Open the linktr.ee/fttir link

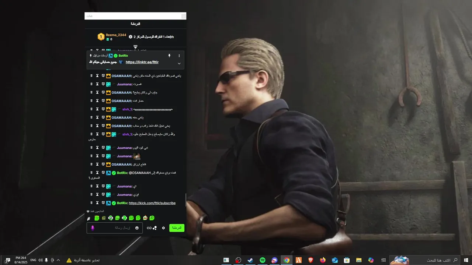click(142, 62)
